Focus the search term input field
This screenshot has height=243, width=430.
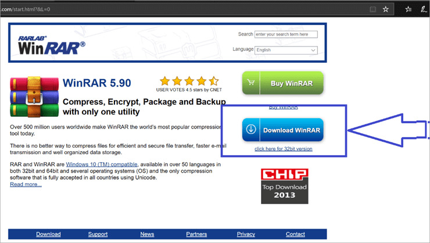point(286,34)
